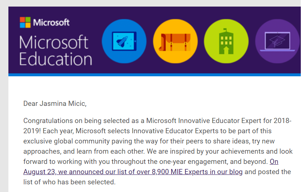Click the greeting "Dear Jasmina Micic,"
Screen dimensions: 303x192
click(x=55, y=103)
